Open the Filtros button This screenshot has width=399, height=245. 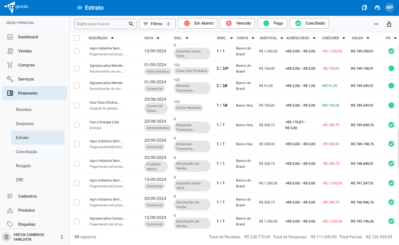click(157, 24)
